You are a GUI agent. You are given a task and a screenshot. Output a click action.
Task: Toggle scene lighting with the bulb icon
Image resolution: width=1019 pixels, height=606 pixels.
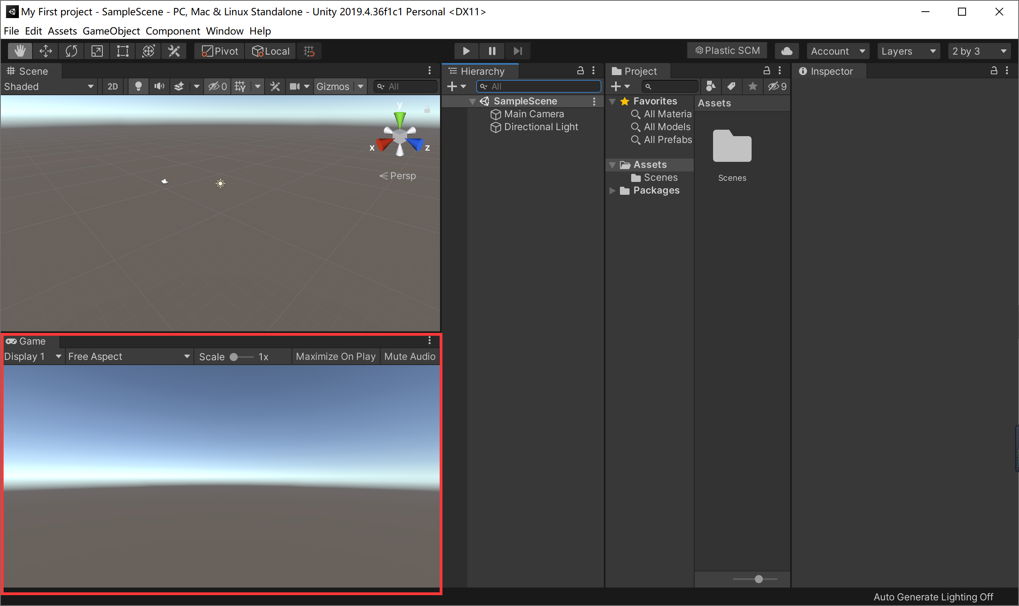tap(139, 86)
